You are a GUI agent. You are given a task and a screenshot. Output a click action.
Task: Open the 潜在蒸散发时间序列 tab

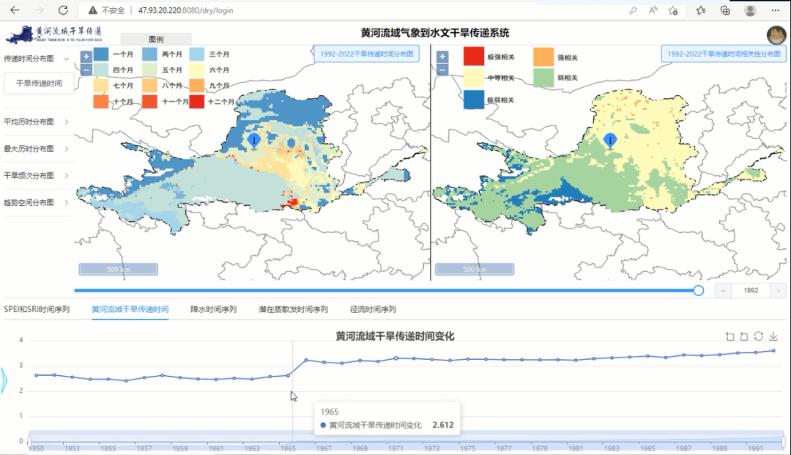tap(293, 309)
